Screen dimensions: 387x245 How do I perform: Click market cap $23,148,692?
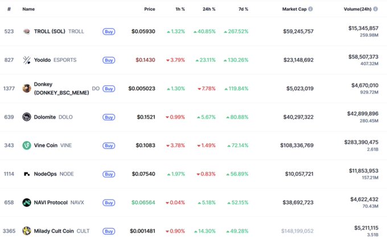pyautogui.click(x=299, y=60)
